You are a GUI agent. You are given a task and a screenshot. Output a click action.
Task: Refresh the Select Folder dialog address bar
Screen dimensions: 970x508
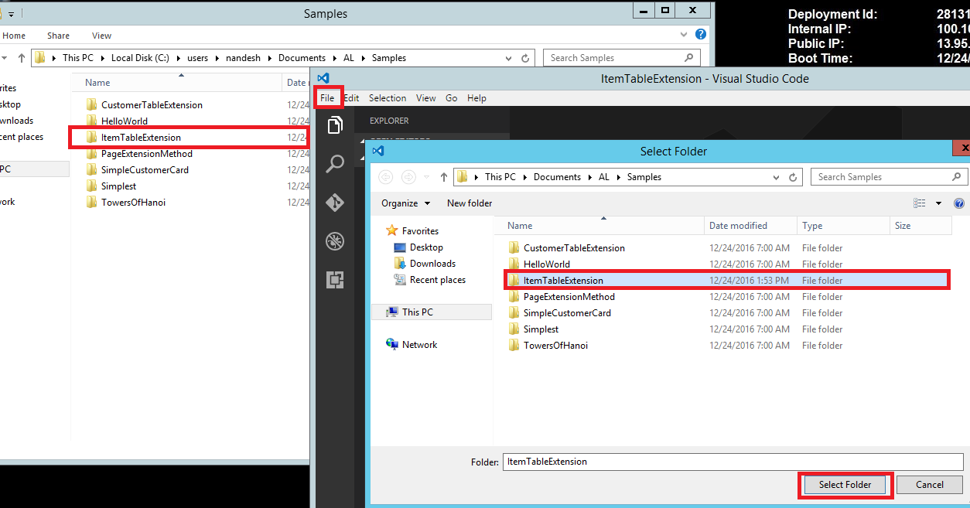(793, 177)
